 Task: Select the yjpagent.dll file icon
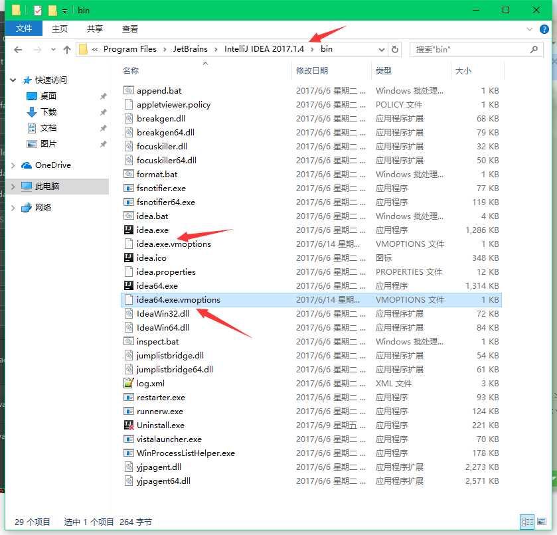pyautogui.click(x=129, y=467)
